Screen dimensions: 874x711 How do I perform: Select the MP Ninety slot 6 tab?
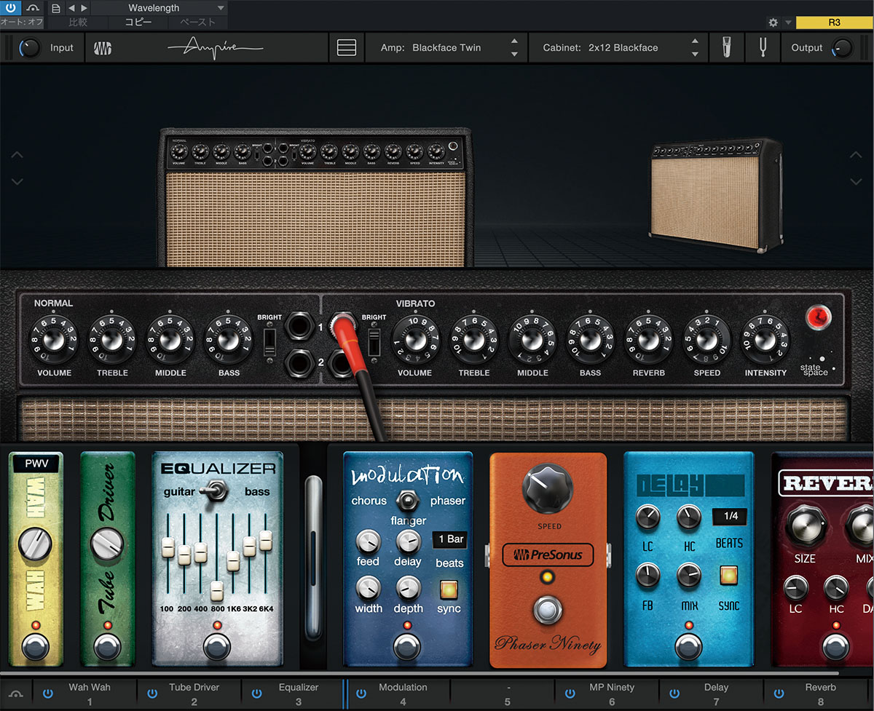tap(607, 694)
